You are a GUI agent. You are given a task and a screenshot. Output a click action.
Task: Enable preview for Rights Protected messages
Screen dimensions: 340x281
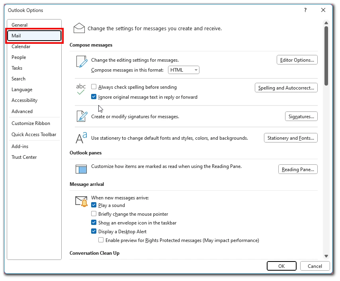(101, 240)
